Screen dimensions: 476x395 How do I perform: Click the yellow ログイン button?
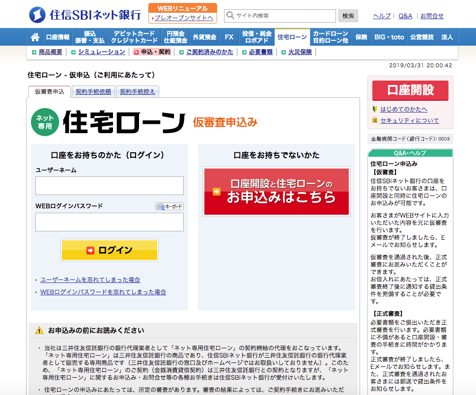point(109,250)
